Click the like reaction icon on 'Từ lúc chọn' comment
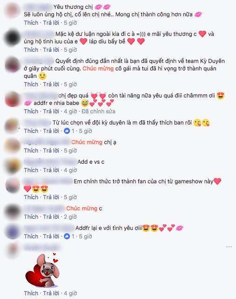The image size is (236, 299). pos(67,131)
